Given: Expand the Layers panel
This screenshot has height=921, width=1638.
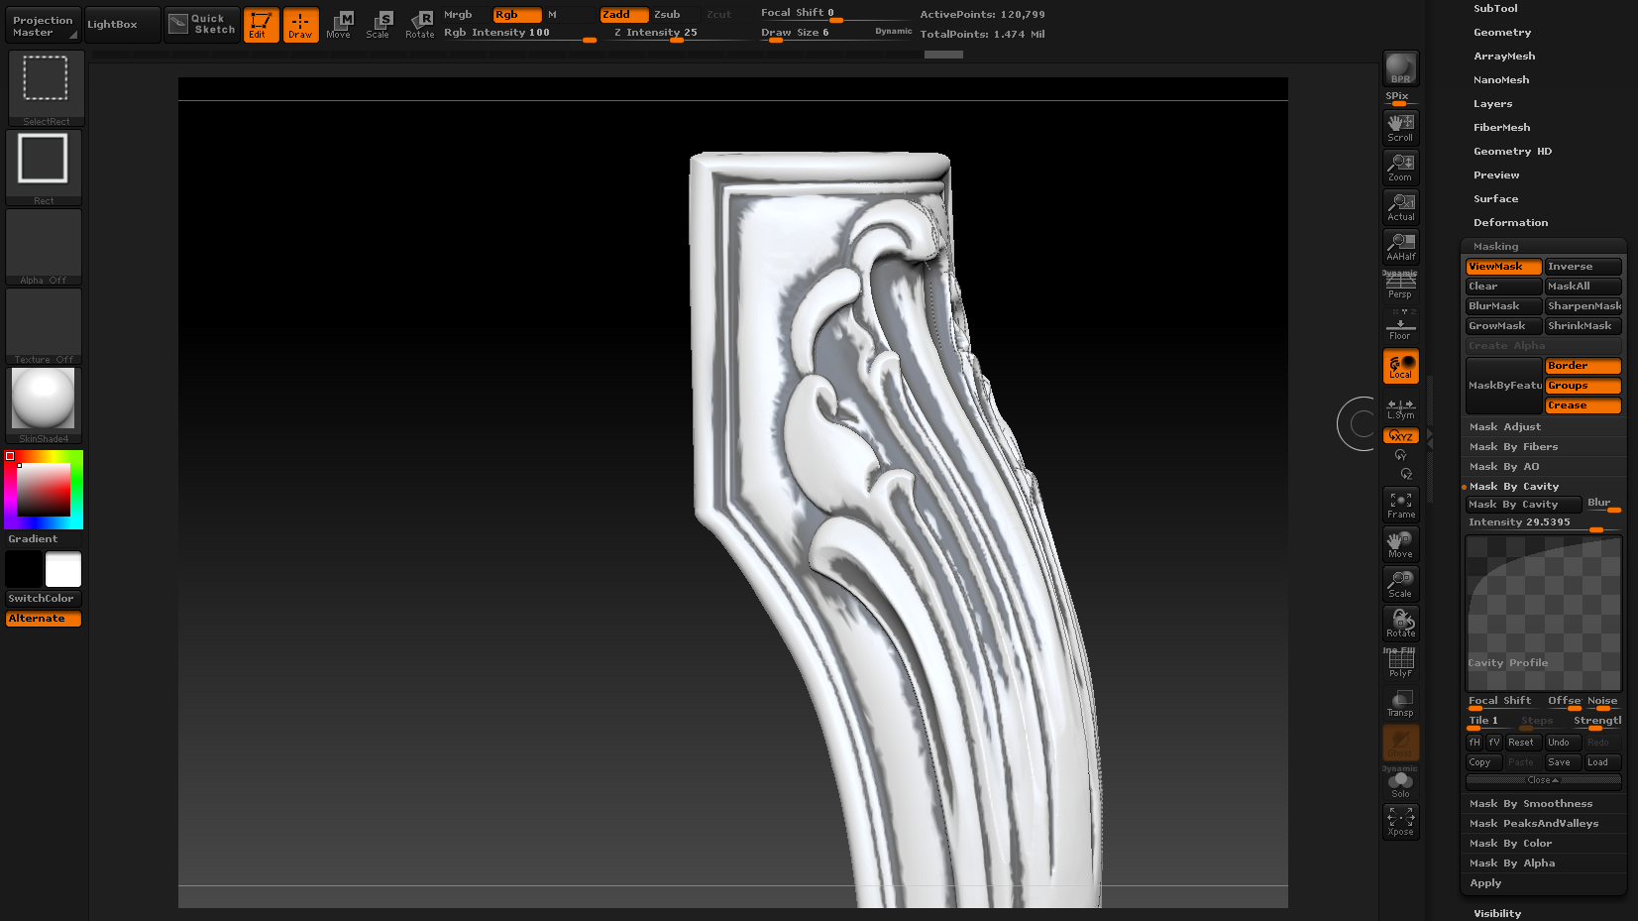Looking at the screenshot, I should click(x=1492, y=103).
